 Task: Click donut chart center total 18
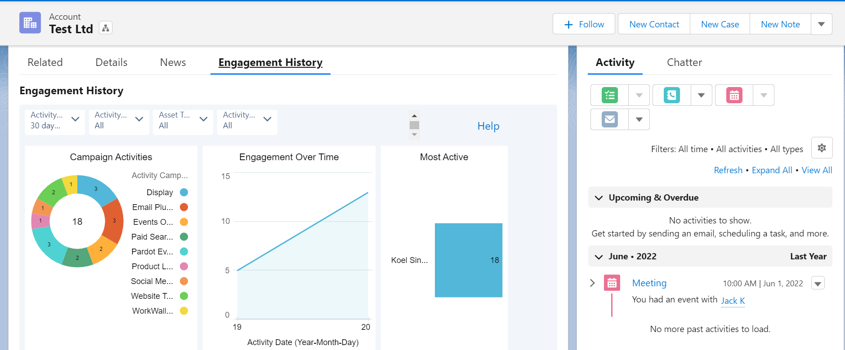tap(77, 222)
